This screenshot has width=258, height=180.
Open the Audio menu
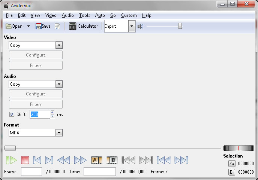(x=67, y=15)
